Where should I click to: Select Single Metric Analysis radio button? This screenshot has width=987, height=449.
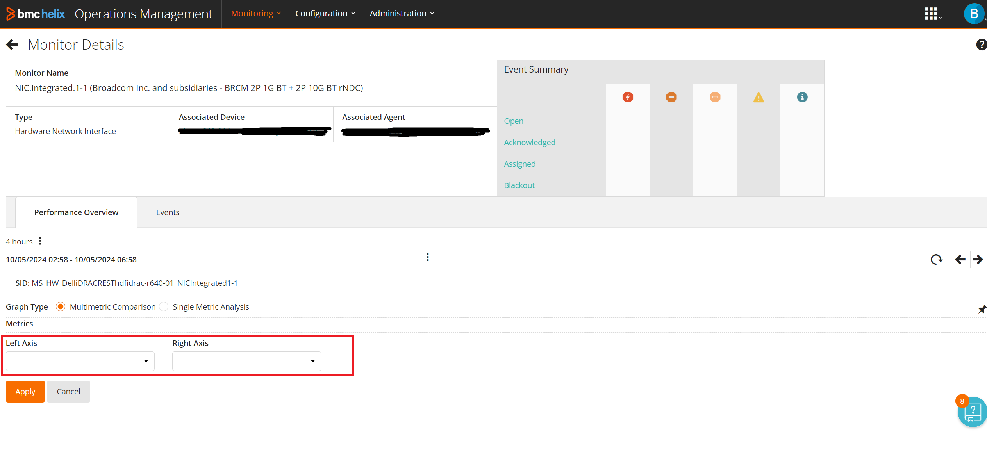coord(164,306)
